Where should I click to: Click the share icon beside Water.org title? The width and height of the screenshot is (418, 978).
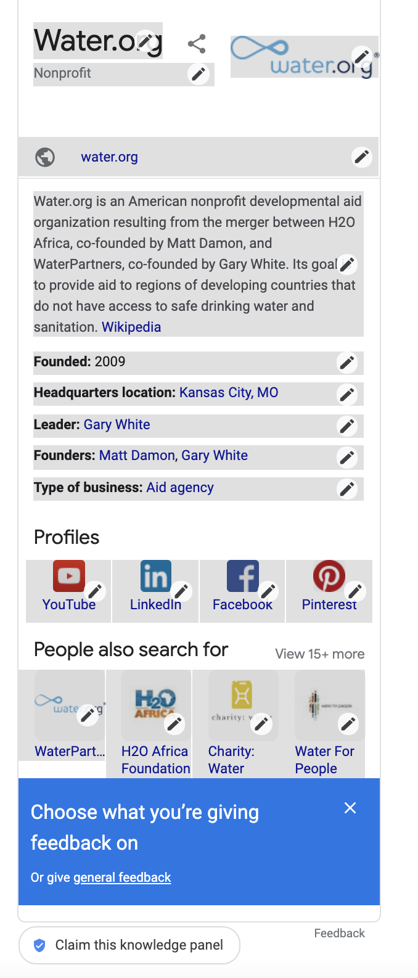pos(197,44)
